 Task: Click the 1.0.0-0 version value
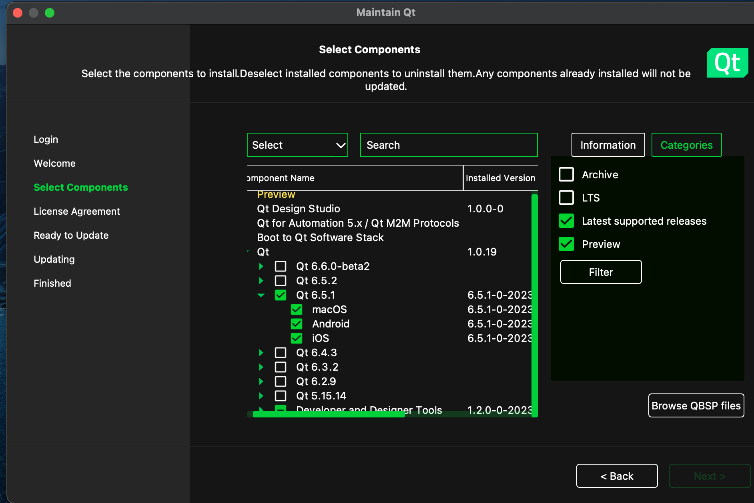[x=485, y=209]
